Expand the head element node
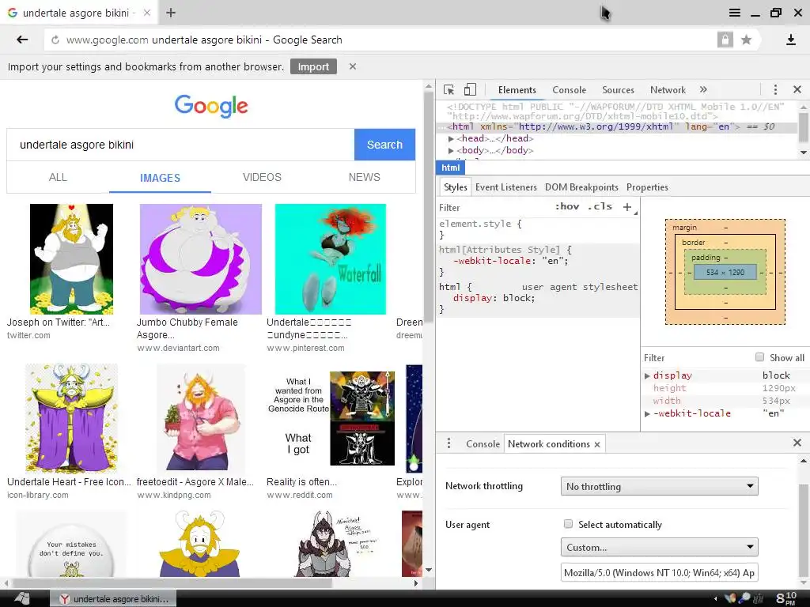Viewport: 810px width, 607px height. tap(451, 138)
